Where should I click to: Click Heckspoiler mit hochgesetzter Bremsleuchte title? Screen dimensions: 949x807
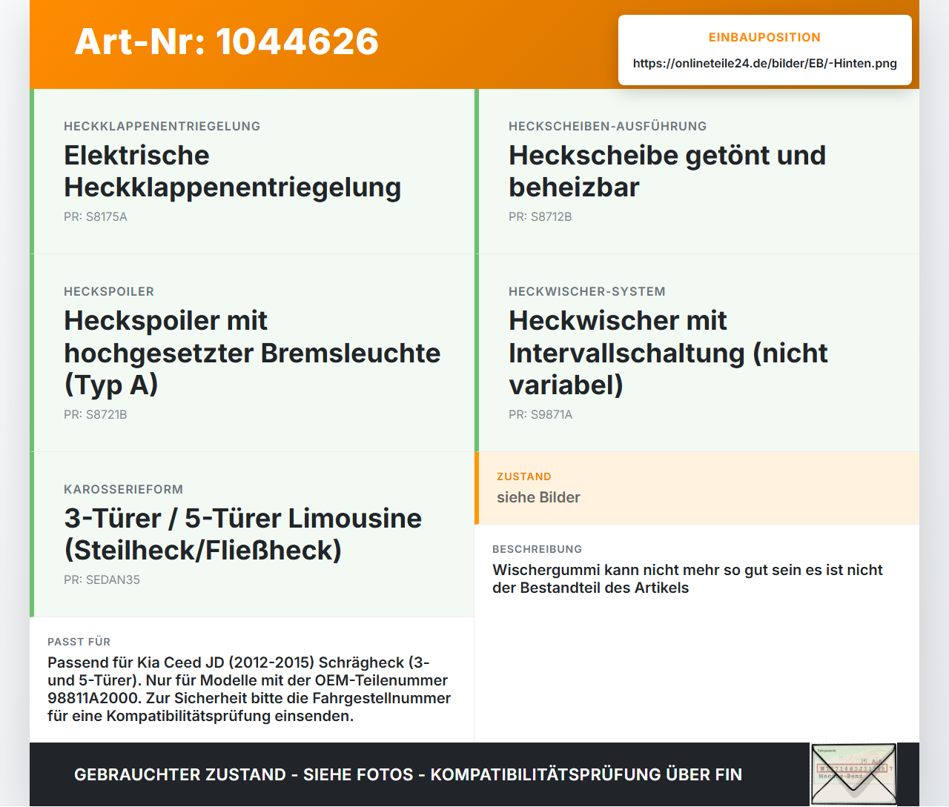(252, 353)
